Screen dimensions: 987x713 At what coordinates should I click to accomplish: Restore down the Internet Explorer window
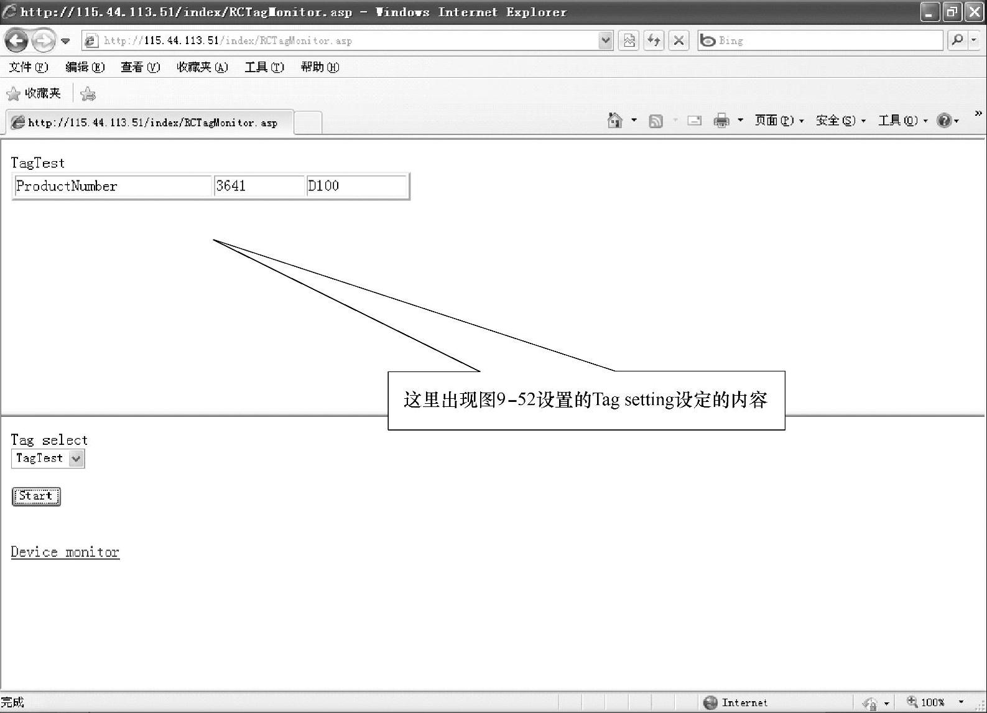[x=952, y=12]
